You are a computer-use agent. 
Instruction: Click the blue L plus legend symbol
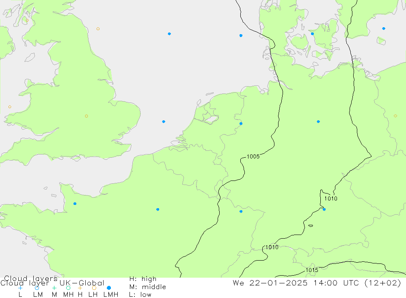point(20,288)
